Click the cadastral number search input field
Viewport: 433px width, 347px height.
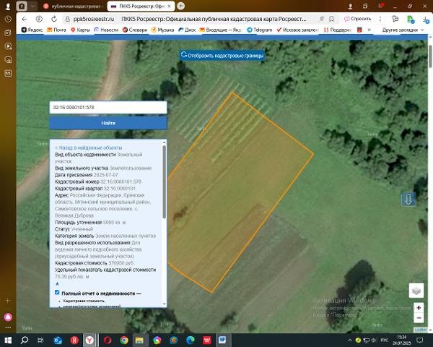108,108
